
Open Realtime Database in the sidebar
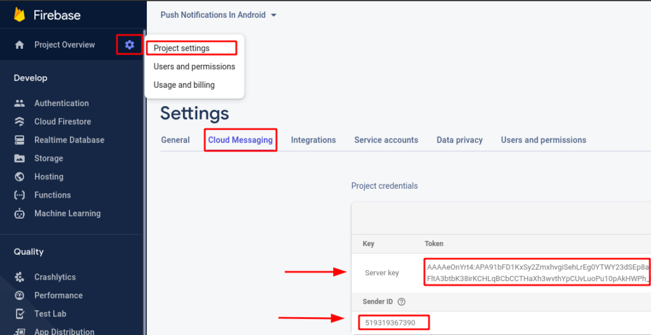(x=69, y=140)
